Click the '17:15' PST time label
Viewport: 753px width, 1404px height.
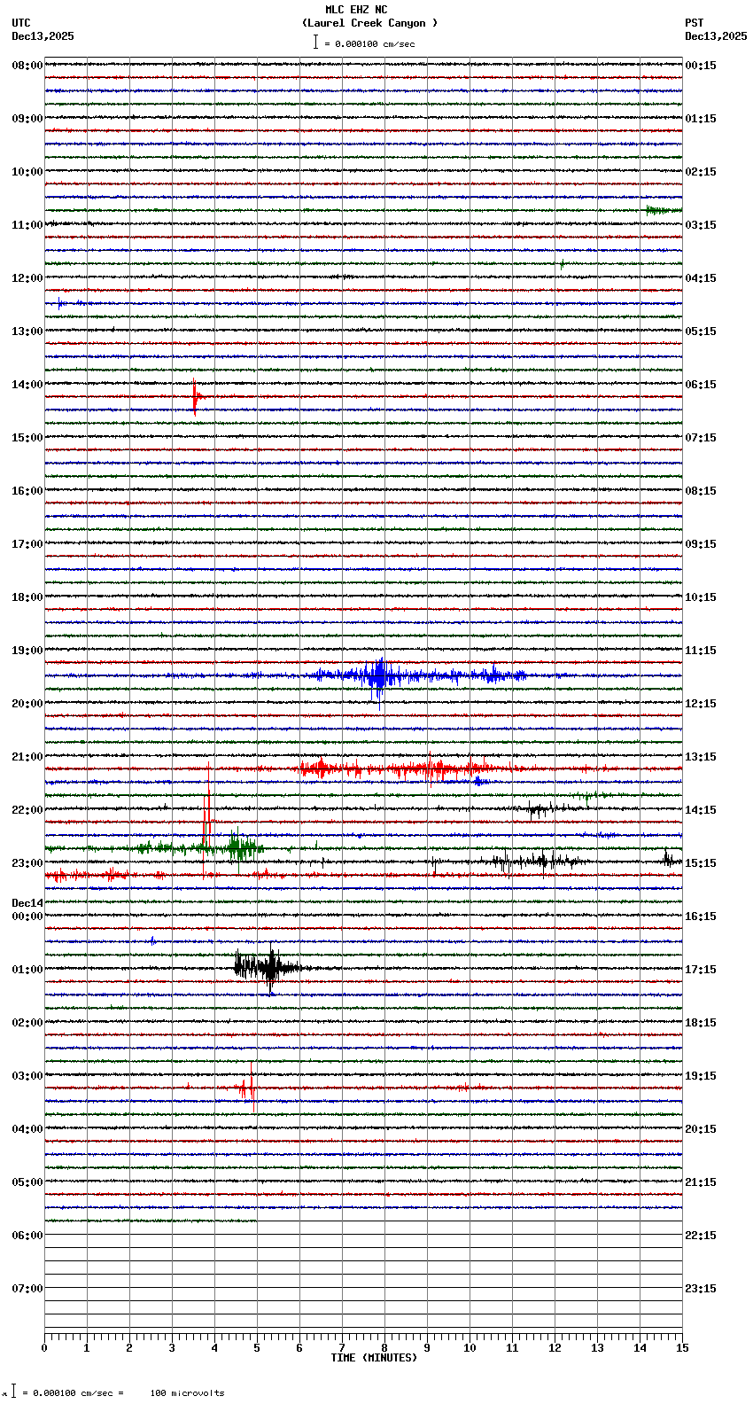coord(700,970)
